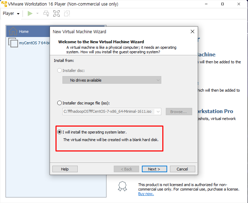The height and width of the screenshot is (203, 248).
Task: Click the Back button
Action: point(126,169)
